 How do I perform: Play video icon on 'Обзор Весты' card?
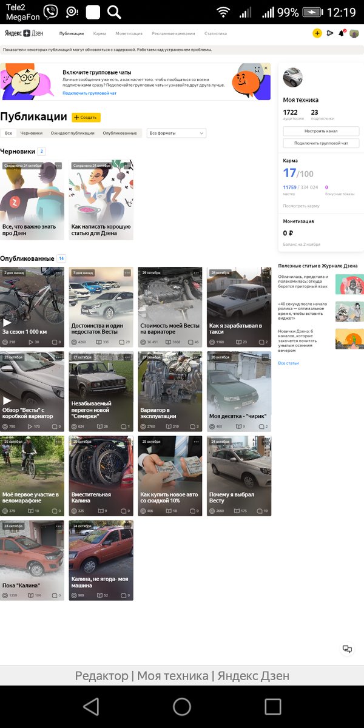(x=7, y=401)
